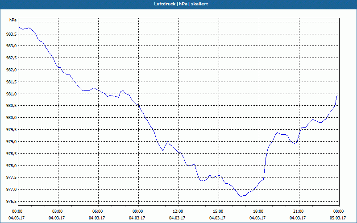
Task: Select the 983,5 y-axis value
Action: [12, 34]
